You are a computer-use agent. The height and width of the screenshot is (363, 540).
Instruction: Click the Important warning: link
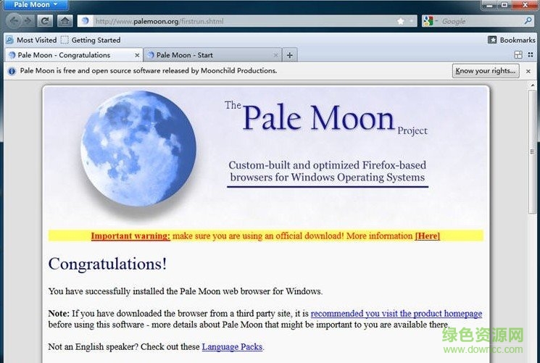click(130, 236)
